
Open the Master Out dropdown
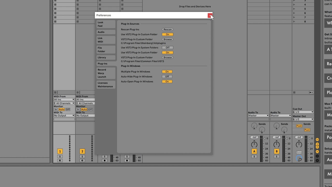point(303,119)
